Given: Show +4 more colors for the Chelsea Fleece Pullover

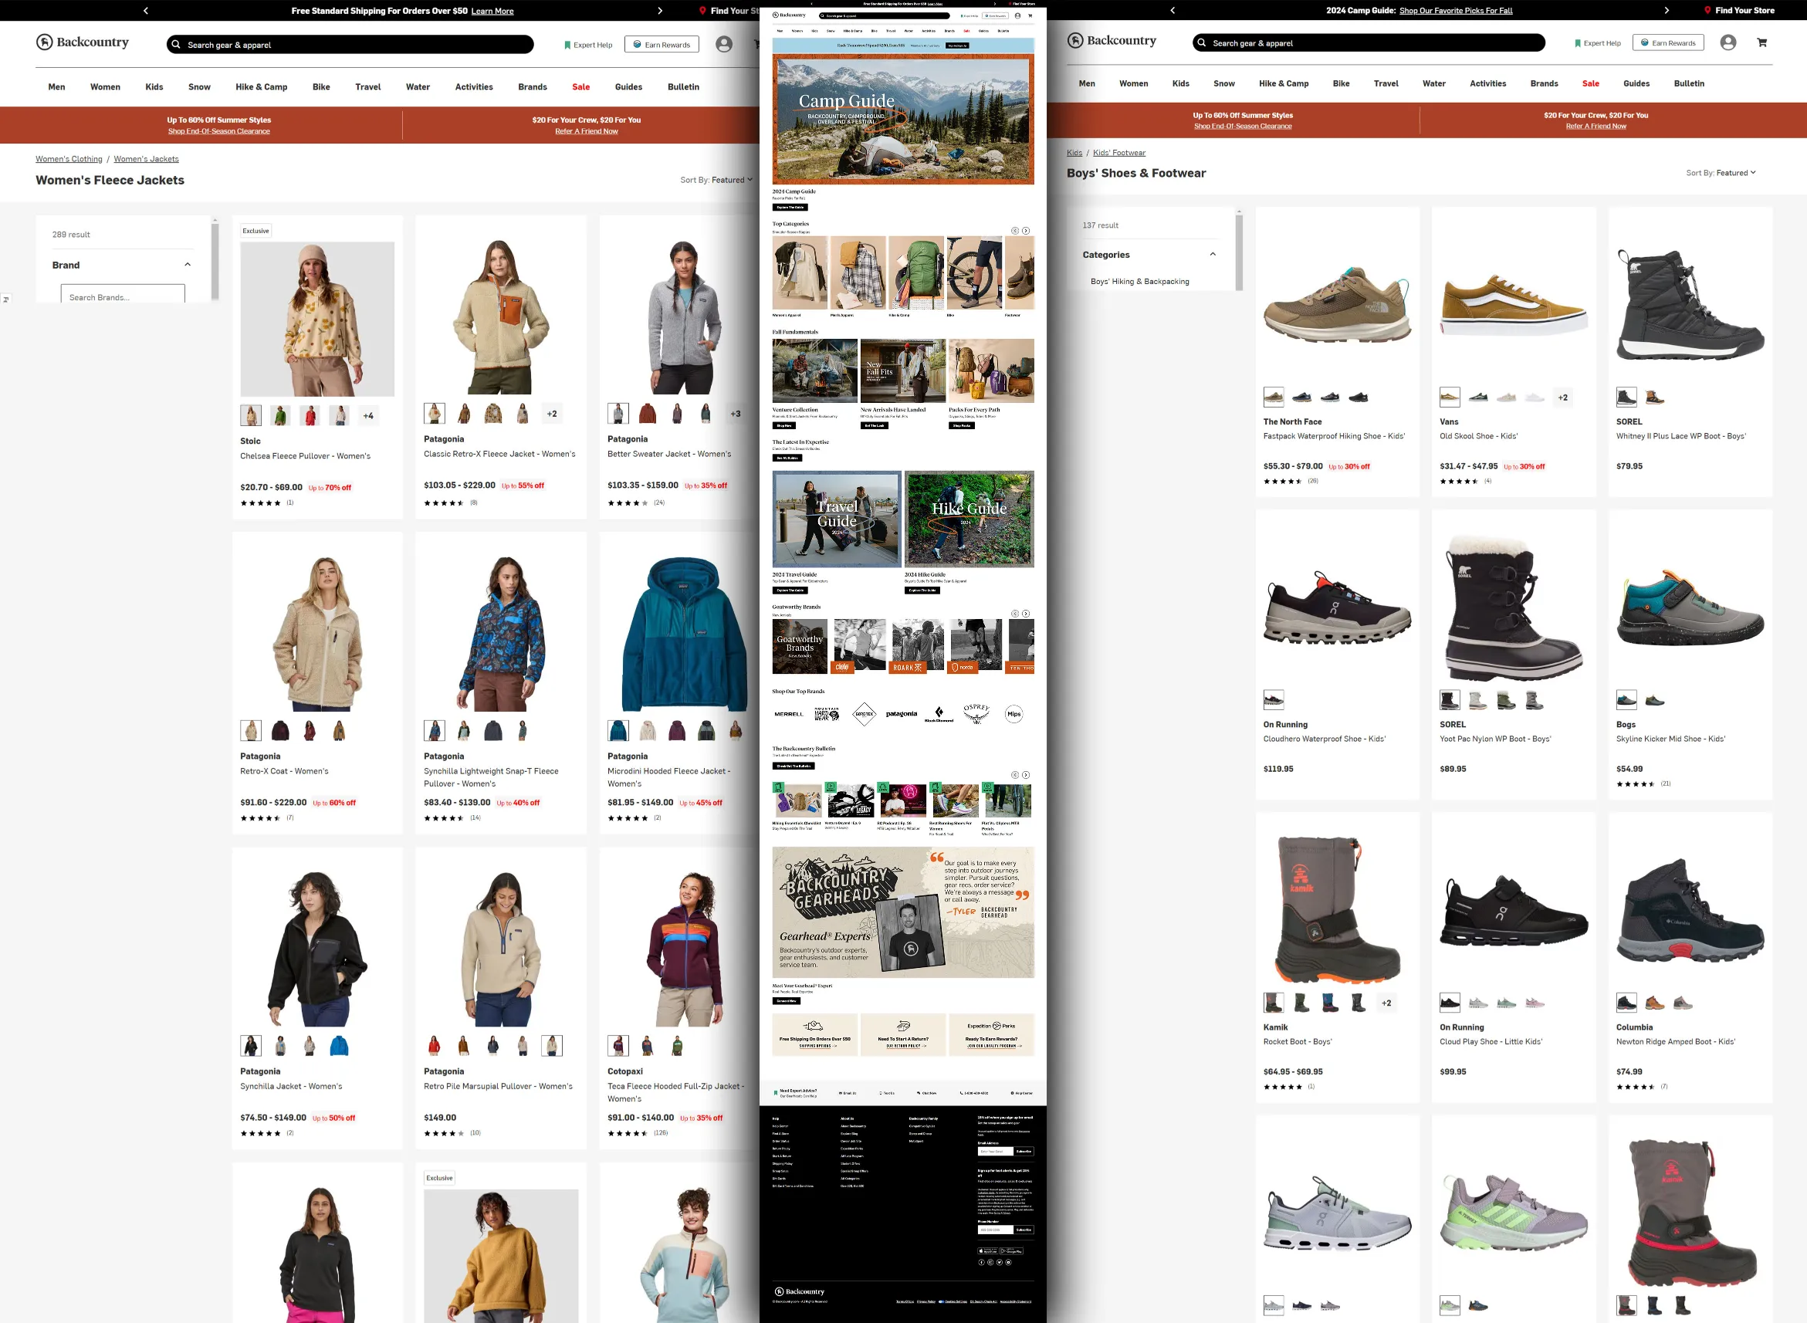Looking at the screenshot, I should 368,415.
